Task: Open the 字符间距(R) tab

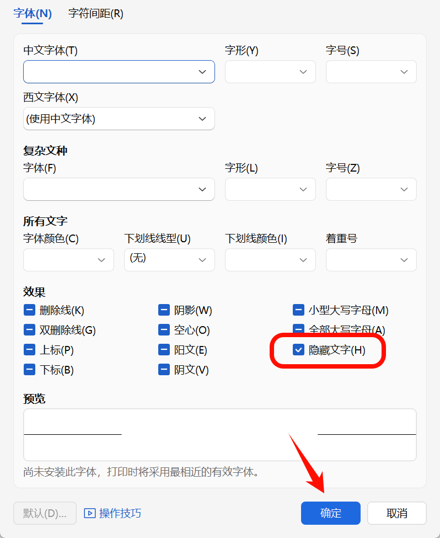Action: pos(96,13)
